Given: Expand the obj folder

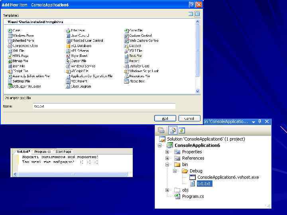Looking at the screenshot, I should (x=167, y=190).
